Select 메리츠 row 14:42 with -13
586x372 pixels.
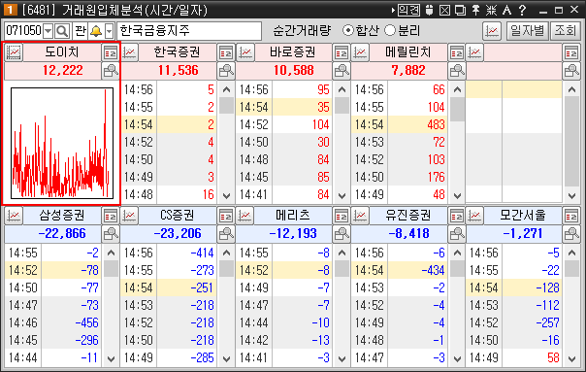284,340
